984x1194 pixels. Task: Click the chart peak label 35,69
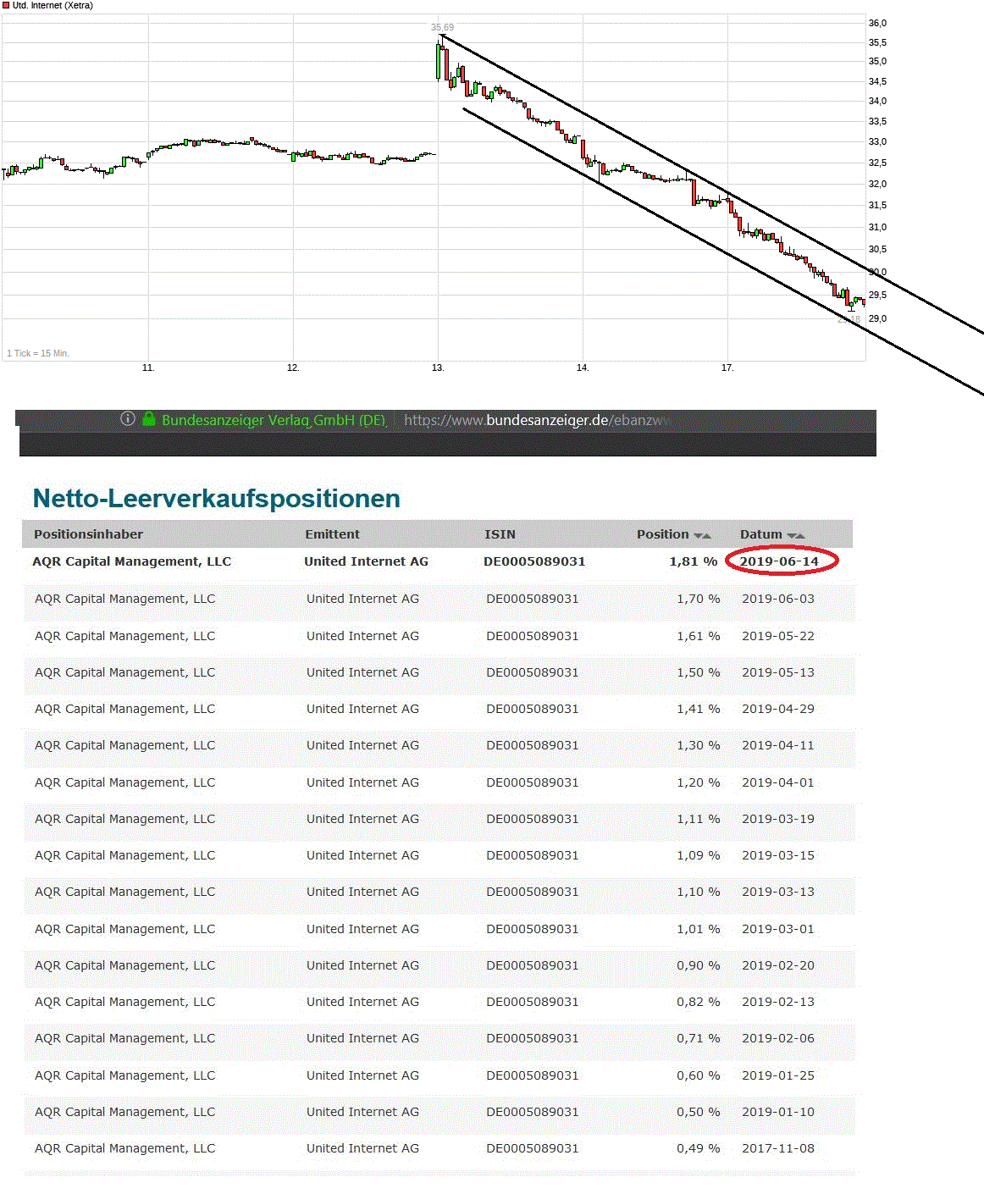(442, 28)
